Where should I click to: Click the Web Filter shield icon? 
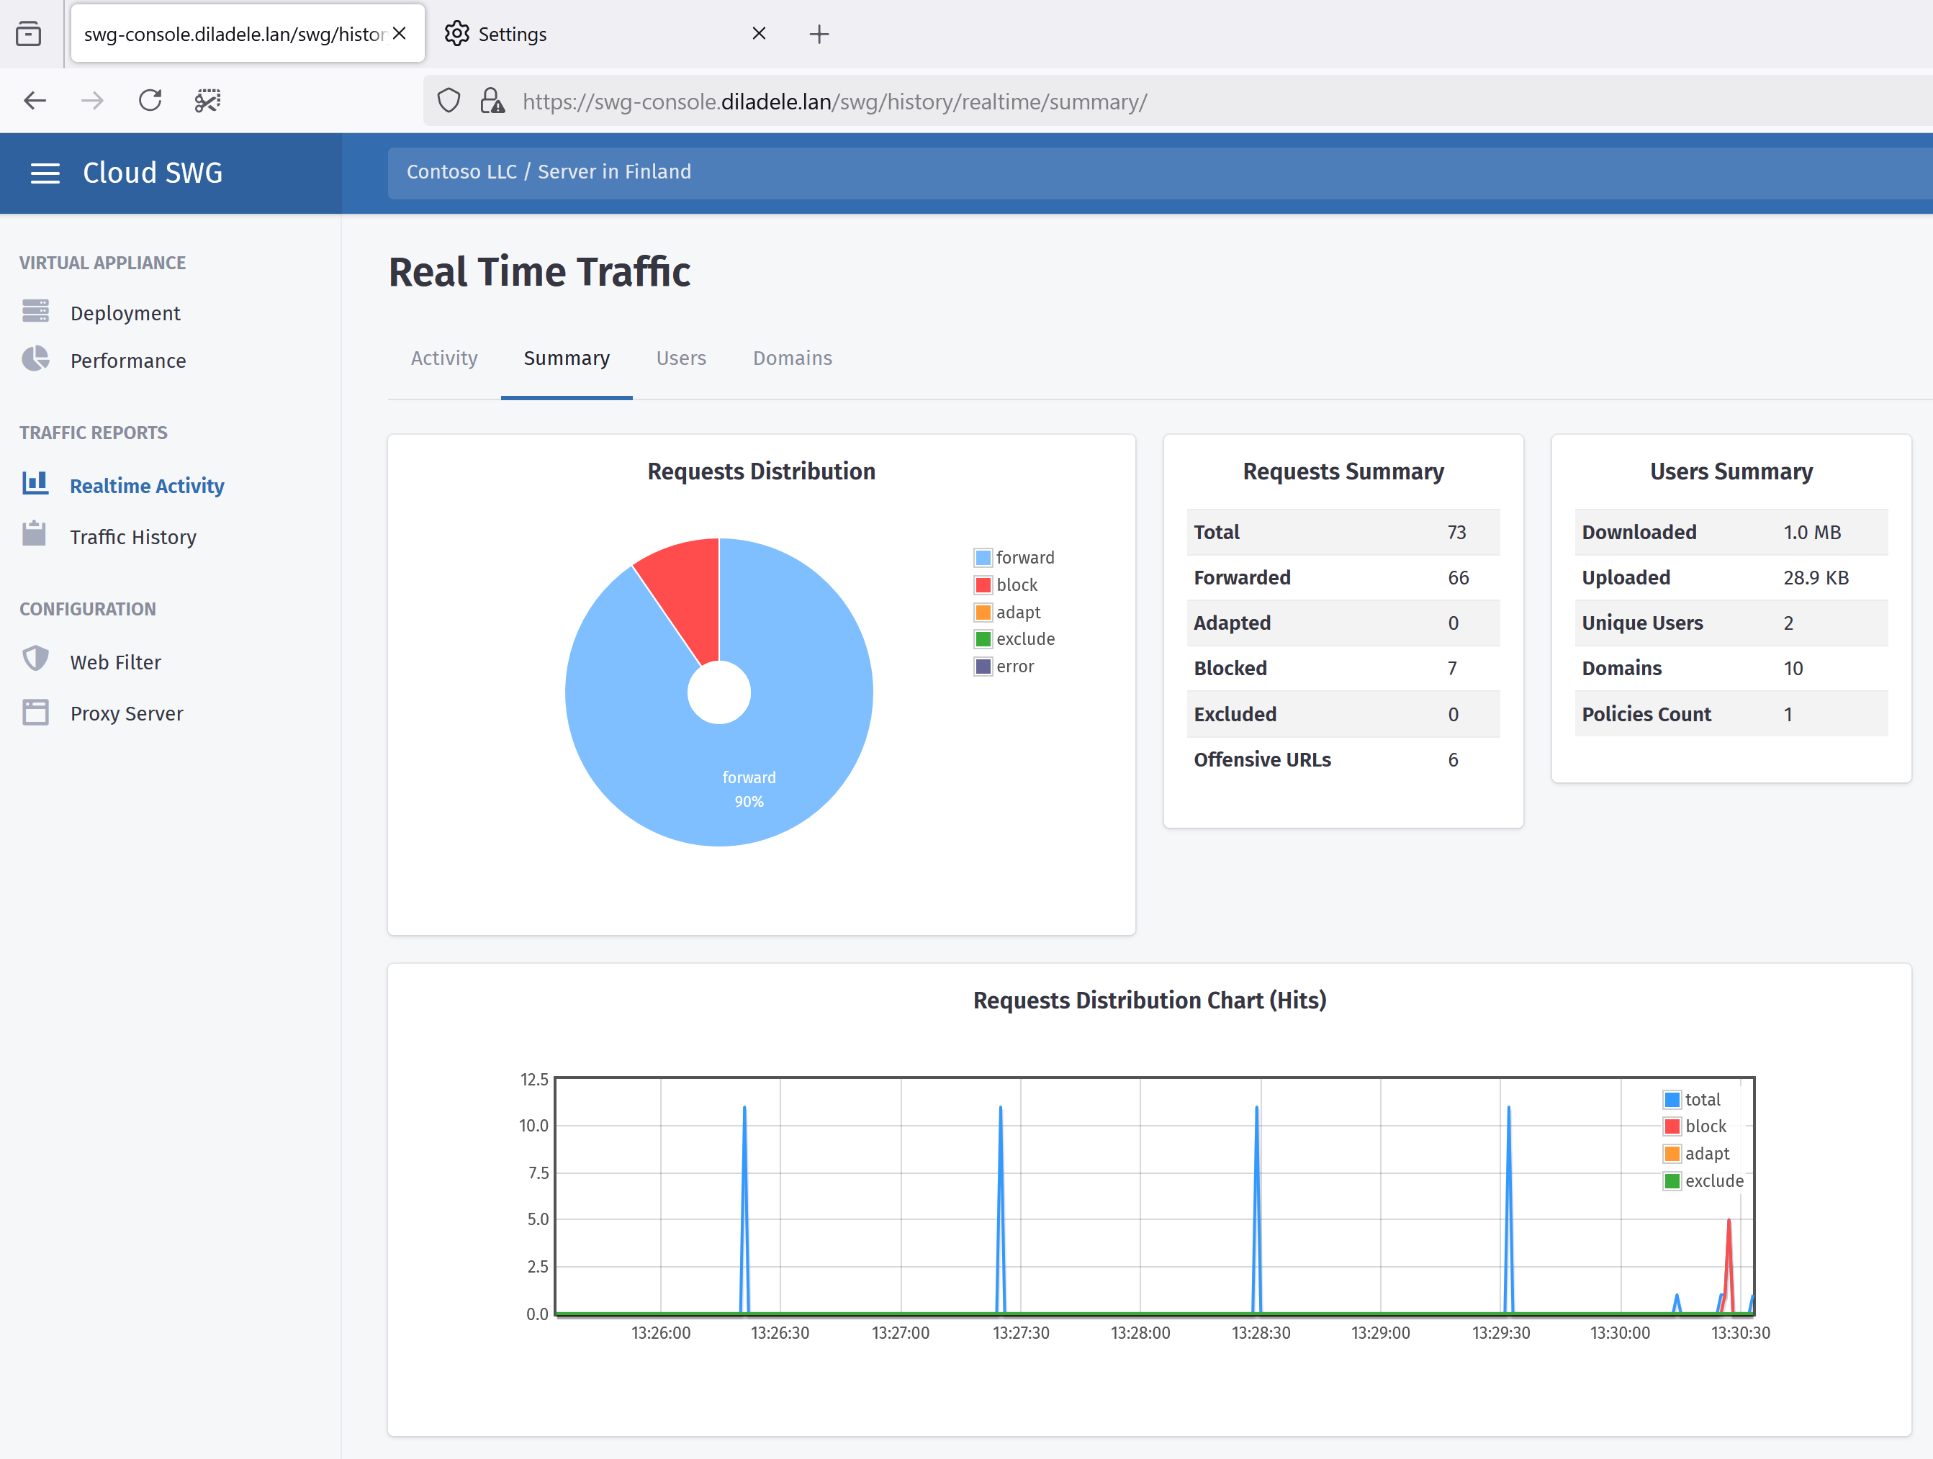click(x=36, y=659)
